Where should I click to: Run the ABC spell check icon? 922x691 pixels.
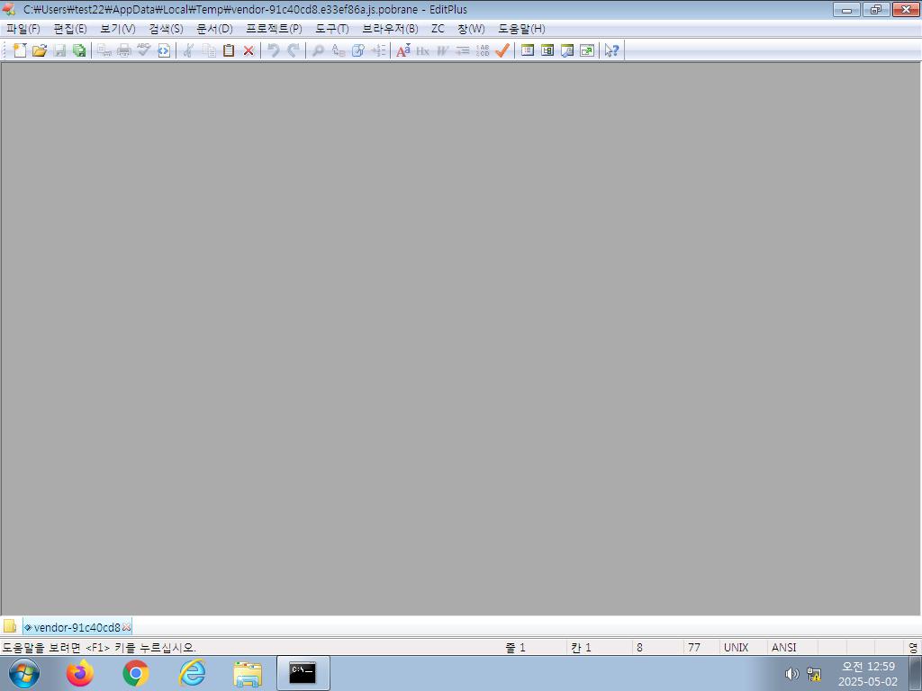pos(143,50)
